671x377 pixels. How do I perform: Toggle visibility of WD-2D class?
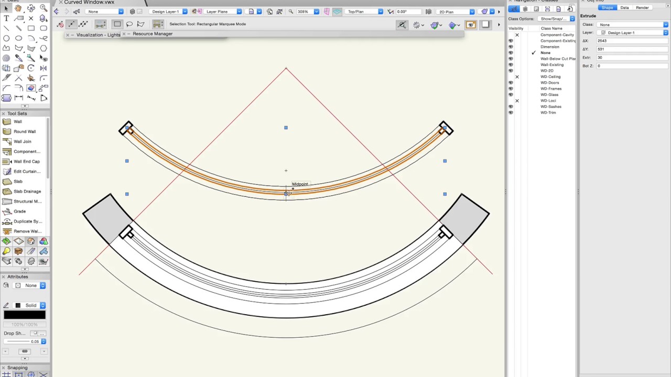coord(511,71)
